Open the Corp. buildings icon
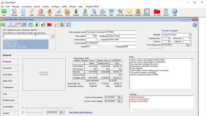This screenshot has height=116, width=206. [67, 12]
